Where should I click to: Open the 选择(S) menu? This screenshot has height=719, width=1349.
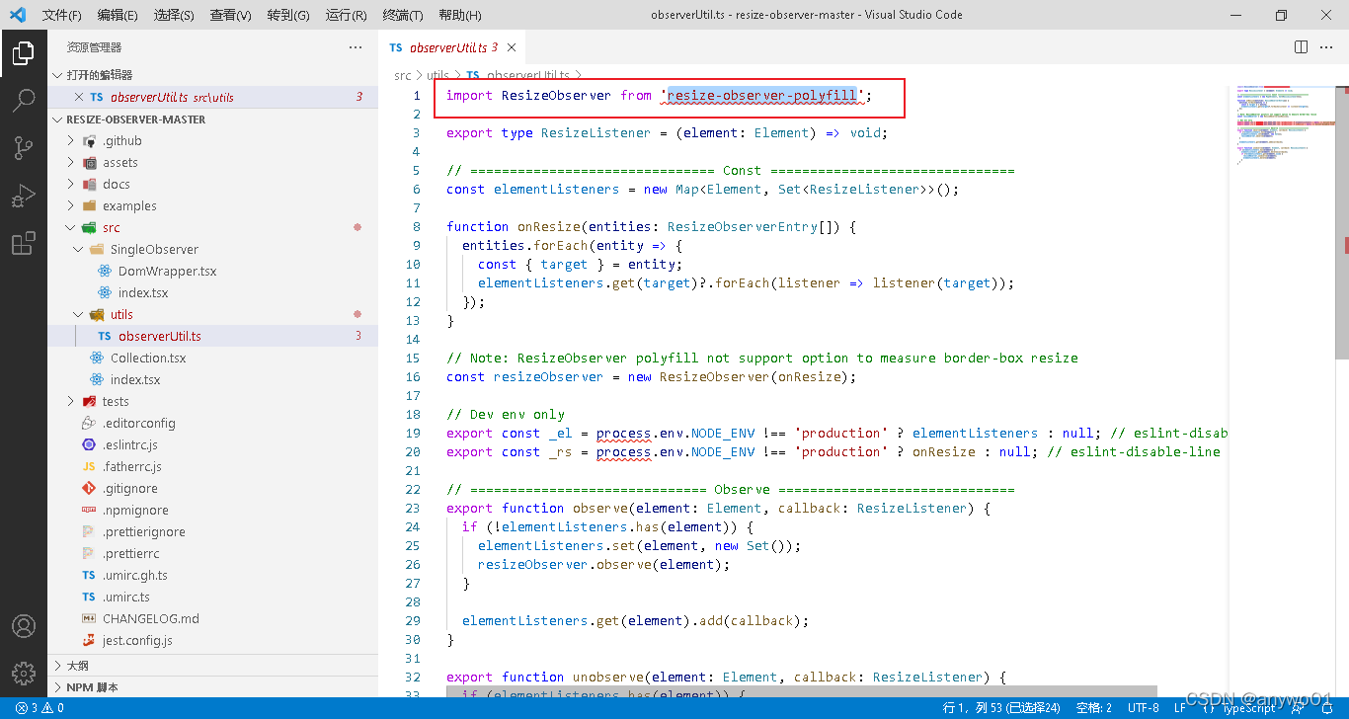[174, 15]
